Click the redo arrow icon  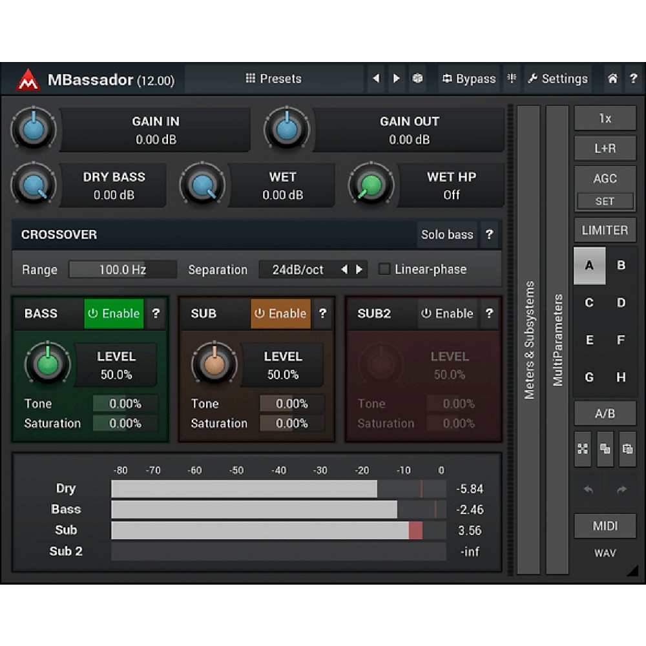point(621,490)
